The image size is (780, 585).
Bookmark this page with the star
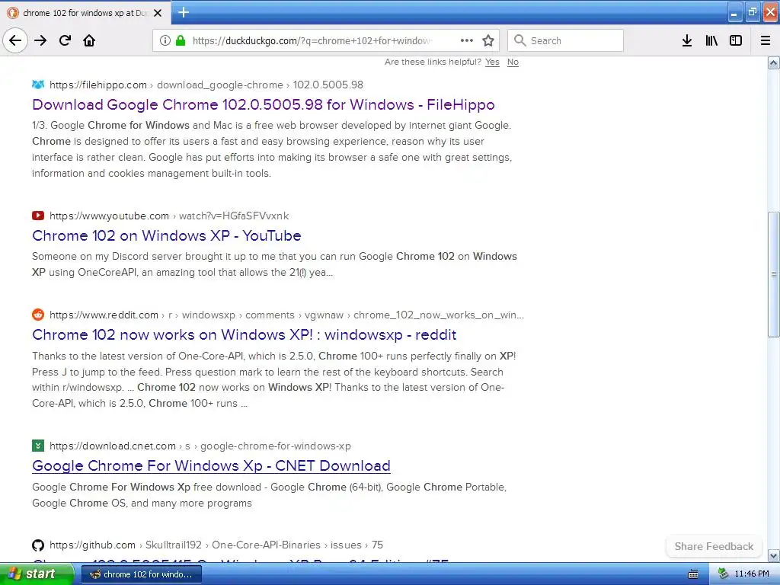pos(488,40)
